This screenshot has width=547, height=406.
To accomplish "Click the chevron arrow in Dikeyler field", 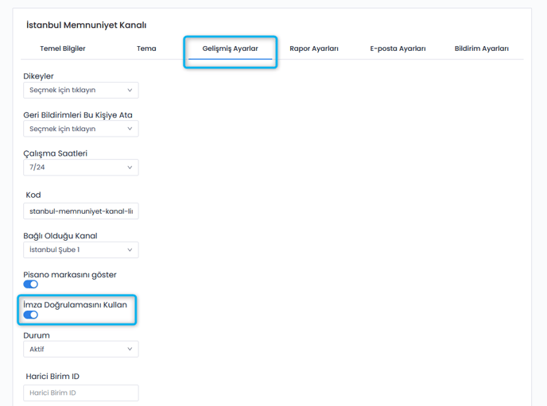I will coord(130,91).
